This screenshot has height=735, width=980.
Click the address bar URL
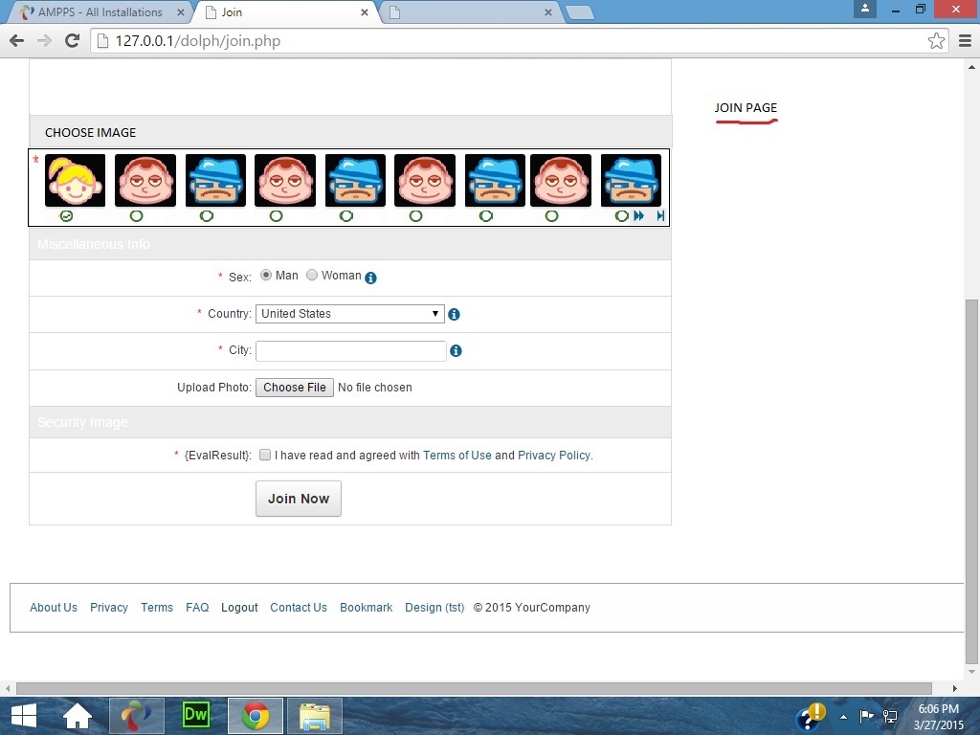coord(197,40)
